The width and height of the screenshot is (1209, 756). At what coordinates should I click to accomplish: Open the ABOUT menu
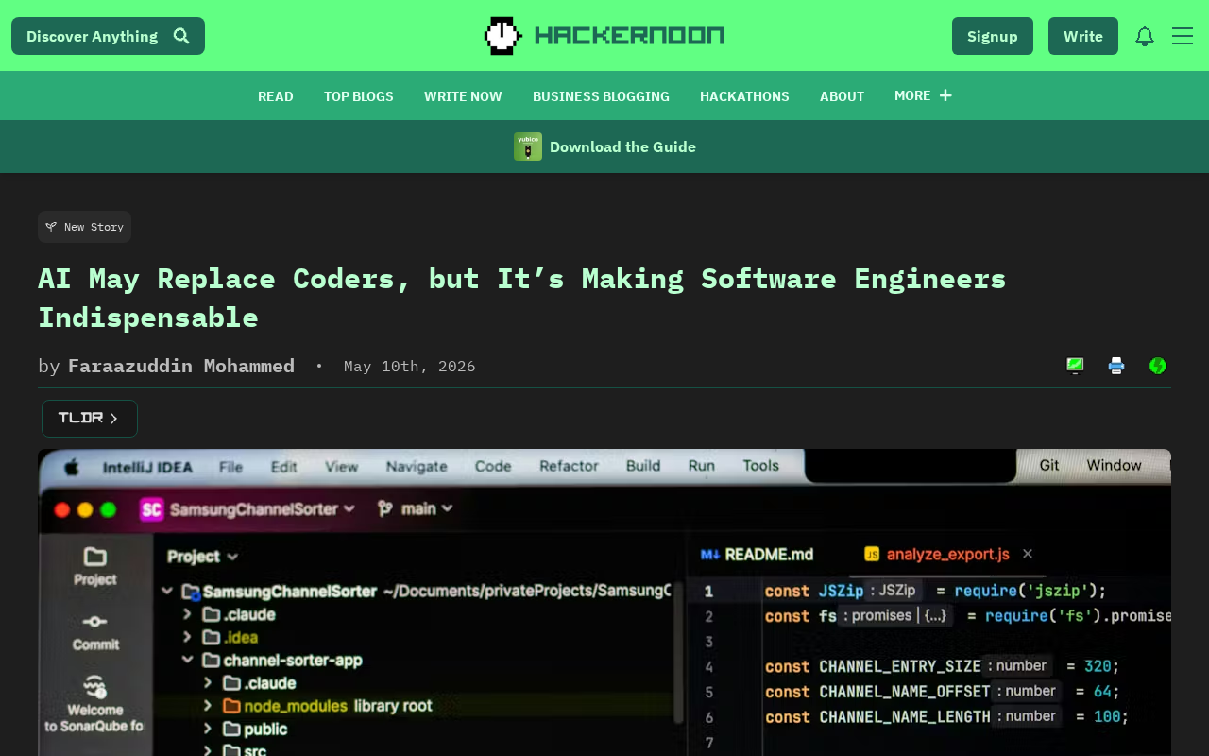843,96
